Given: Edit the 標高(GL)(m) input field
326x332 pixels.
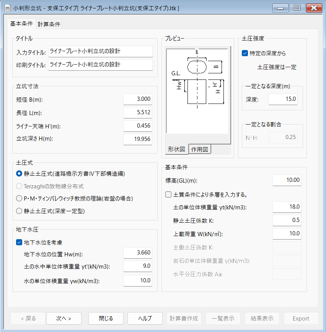Looking at the screenshot, I should click(x=287, y=180).
